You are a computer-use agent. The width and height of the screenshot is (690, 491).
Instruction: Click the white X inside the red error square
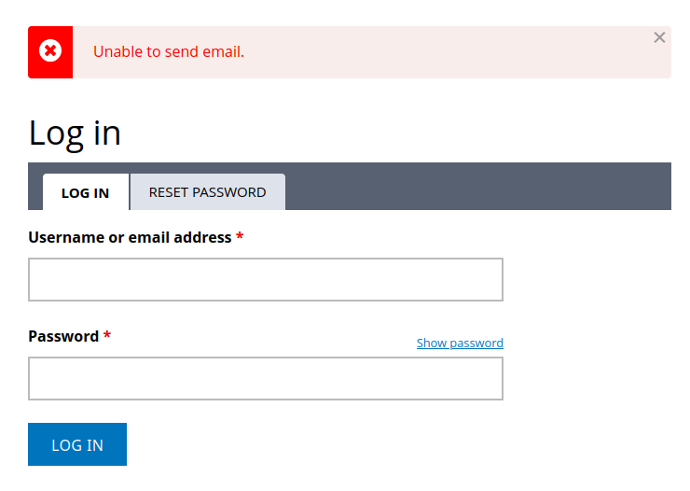click(50, 51)
